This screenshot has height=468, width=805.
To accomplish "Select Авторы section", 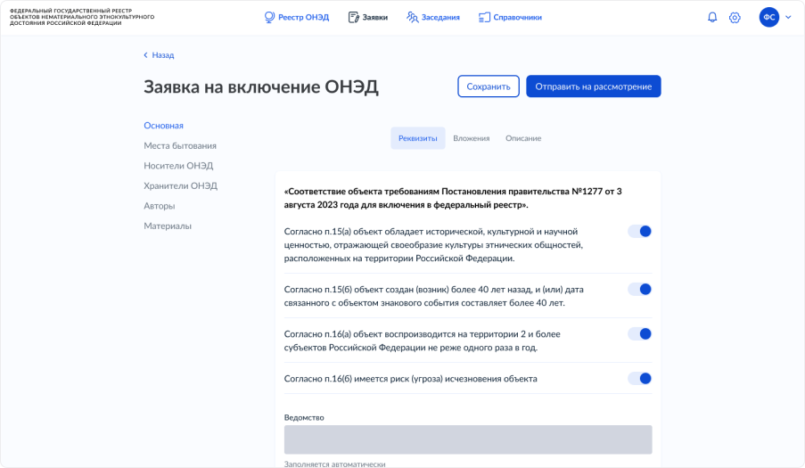I will pos(160,206).
